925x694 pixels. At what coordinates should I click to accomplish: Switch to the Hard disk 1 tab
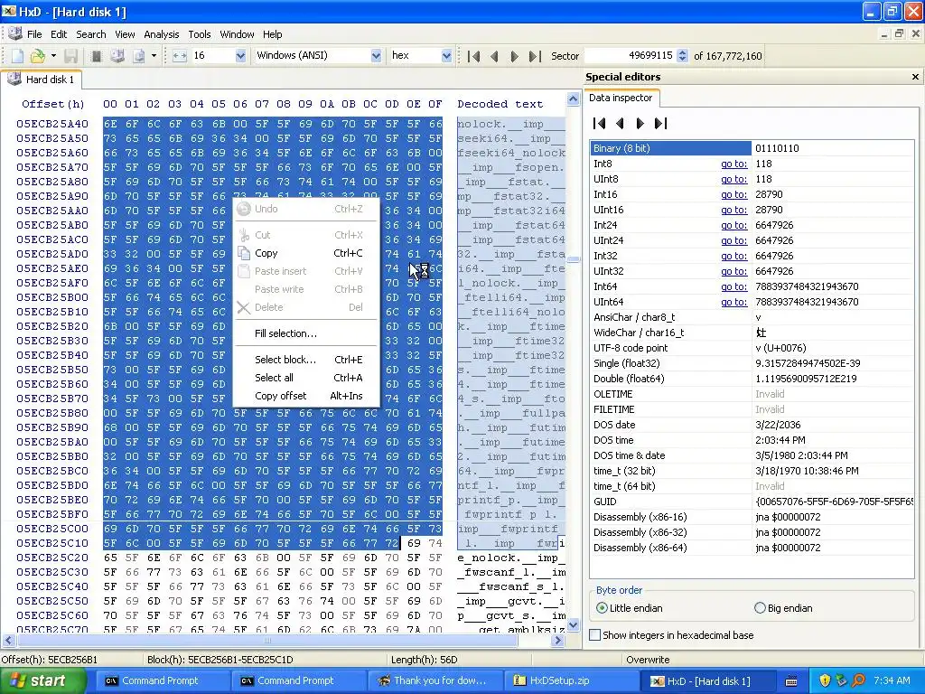click(x=42, y=80)
